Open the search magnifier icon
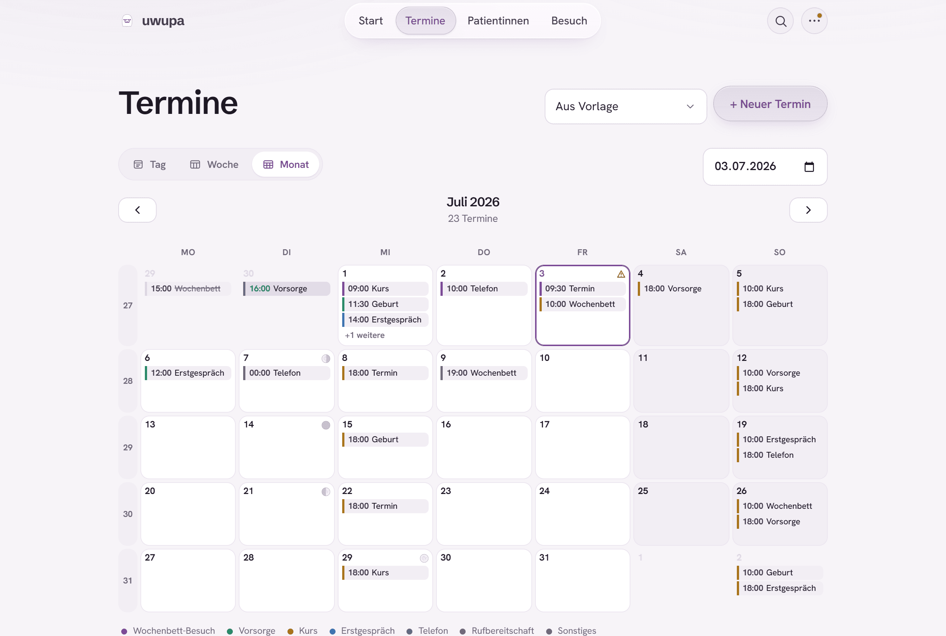This screenshot has height=636, width=946. pyautogui.click(x=780, y=21)
